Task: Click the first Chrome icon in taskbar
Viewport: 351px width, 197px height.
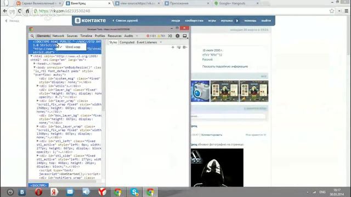Action: [x=118, y=192]
